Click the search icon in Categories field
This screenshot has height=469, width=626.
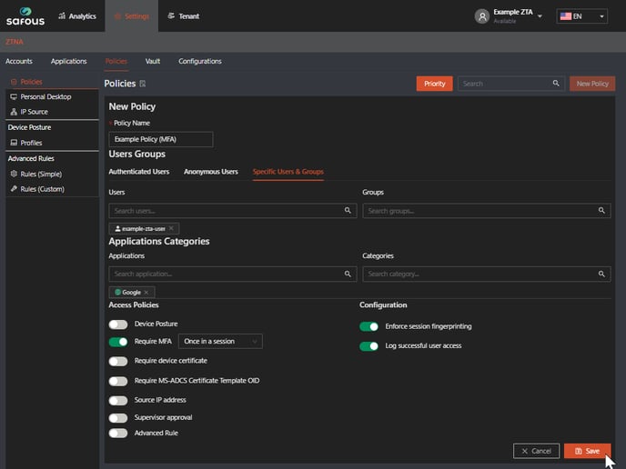pyautogui.click(x=602, y=274)
